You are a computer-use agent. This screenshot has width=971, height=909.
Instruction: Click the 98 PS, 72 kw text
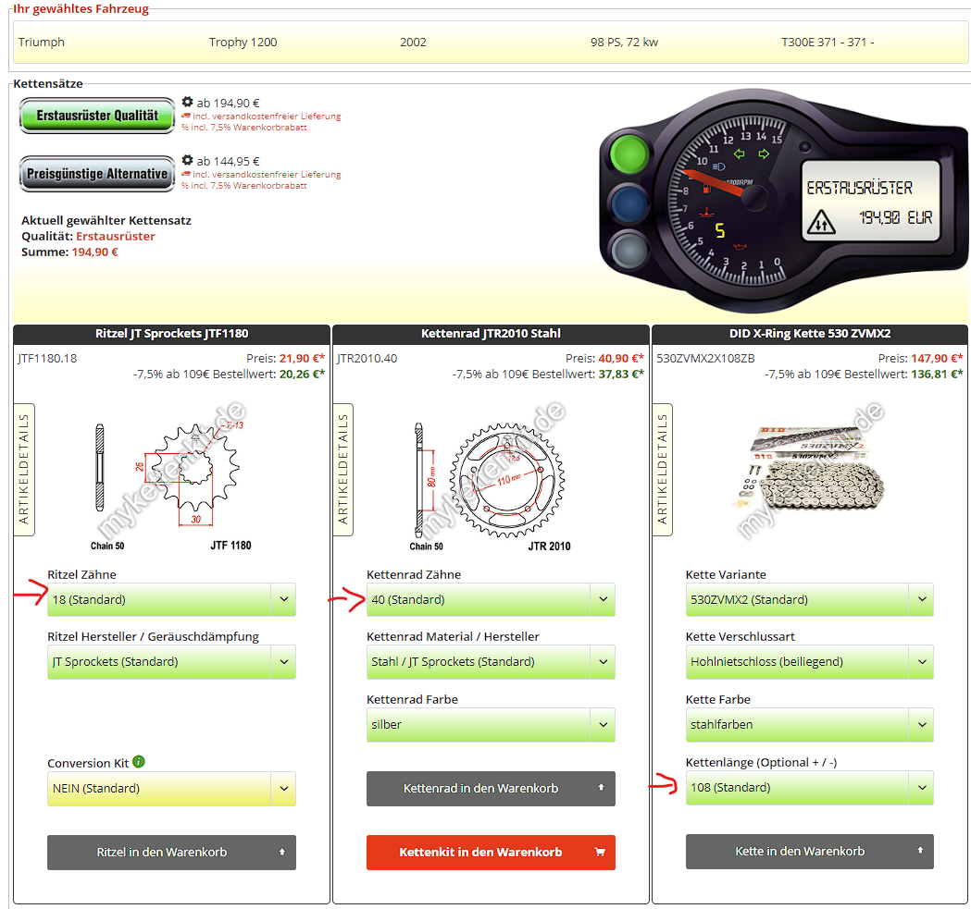[624, 43]
